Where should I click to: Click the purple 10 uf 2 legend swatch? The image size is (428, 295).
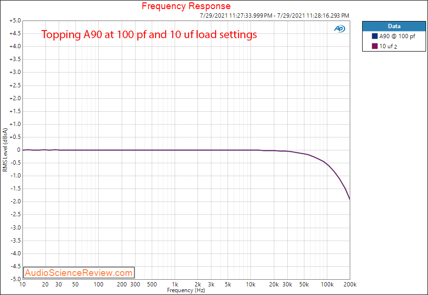tap(375, 46)
